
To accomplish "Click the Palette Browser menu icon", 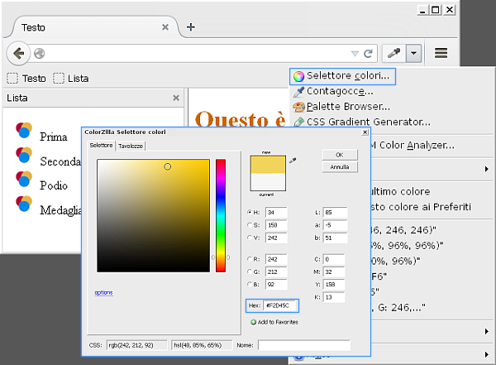I will pyautogui.click(x=298, y=107).
